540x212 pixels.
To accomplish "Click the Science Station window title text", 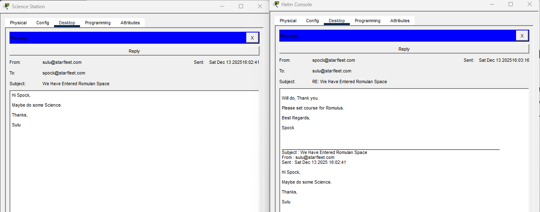I will 28,7.
